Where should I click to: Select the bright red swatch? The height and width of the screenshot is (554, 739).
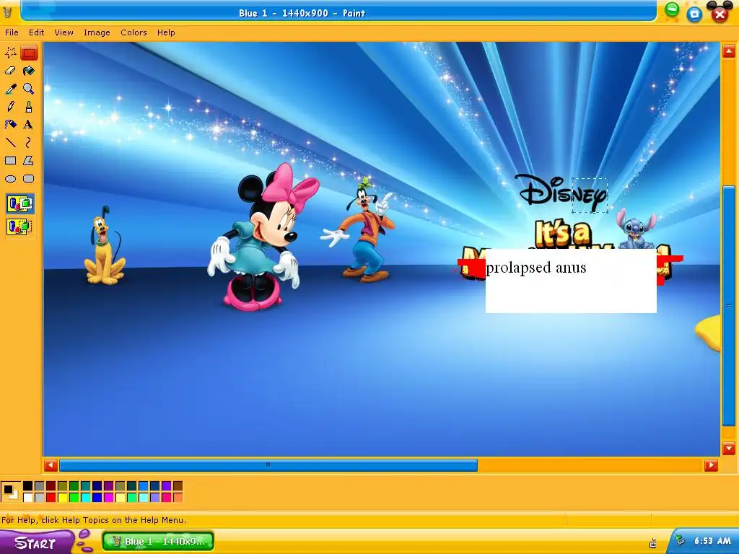(51, 498)
